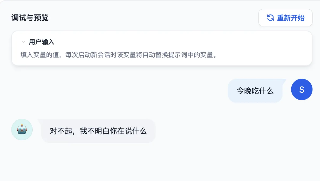Click the word 预览 in the panel title
320x181 pixels.
tap(41, 18)
